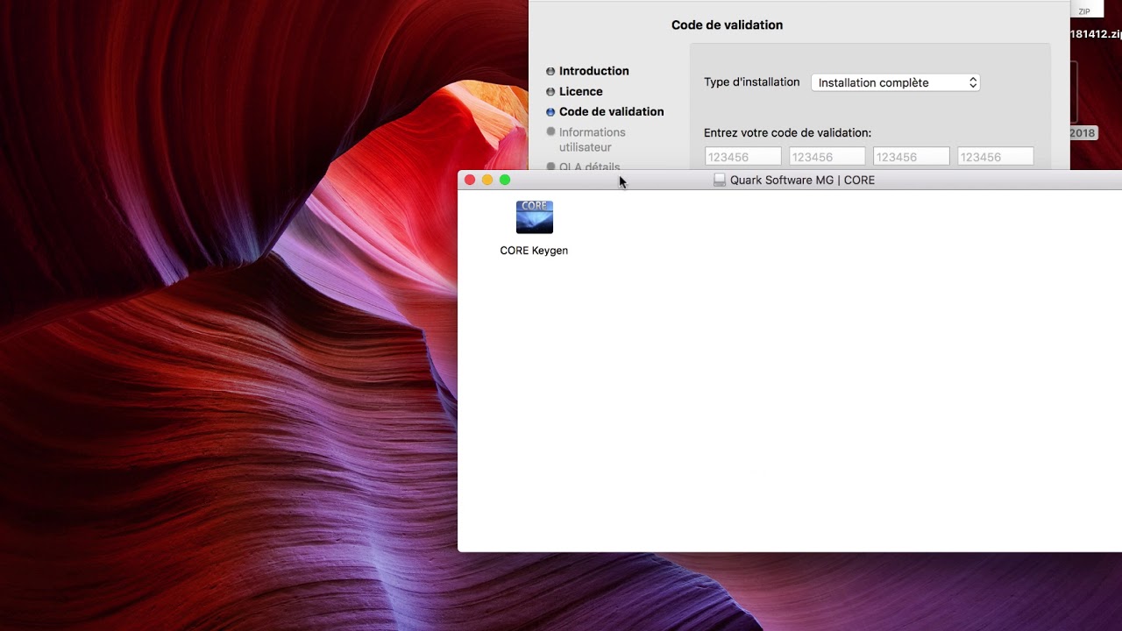The image size is (1122, 631).
Task: Select the Licence step in installer sidebar
Action: point(580,91)
